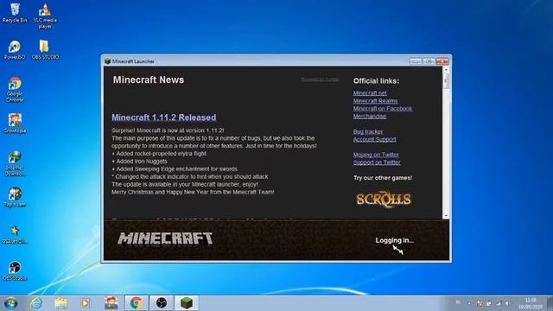The image size is (553, 311).
Task: Open the Recycle Bin desktop icon
Action: coord(15,13)
